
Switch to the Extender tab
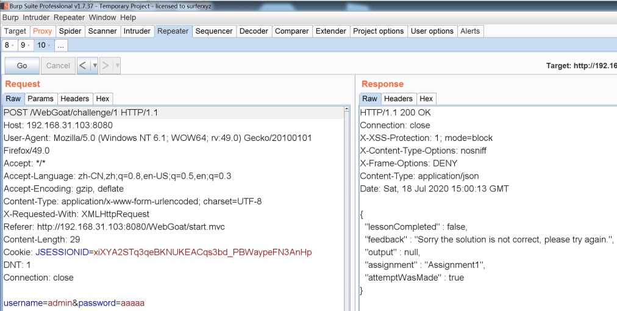[x=331, y=31]
